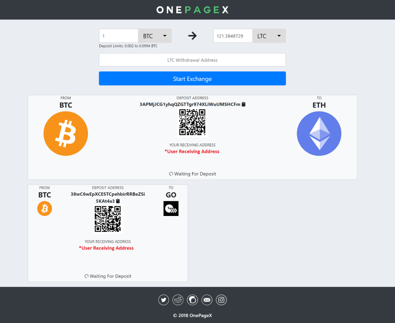The image size is (395, 323).
Task: Click the GO label in the second card
Action: tap(171, 195)
